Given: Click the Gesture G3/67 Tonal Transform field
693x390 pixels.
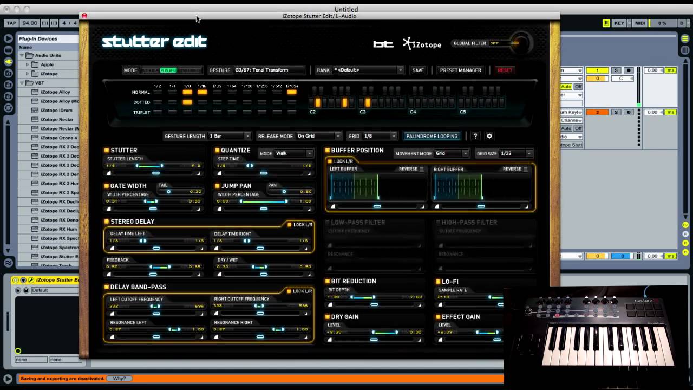Looking at the screenshot, I should (269, 70).
